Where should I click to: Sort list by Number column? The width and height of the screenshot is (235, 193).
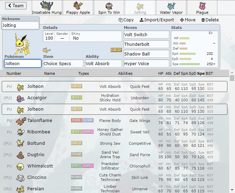click(14, 73)
